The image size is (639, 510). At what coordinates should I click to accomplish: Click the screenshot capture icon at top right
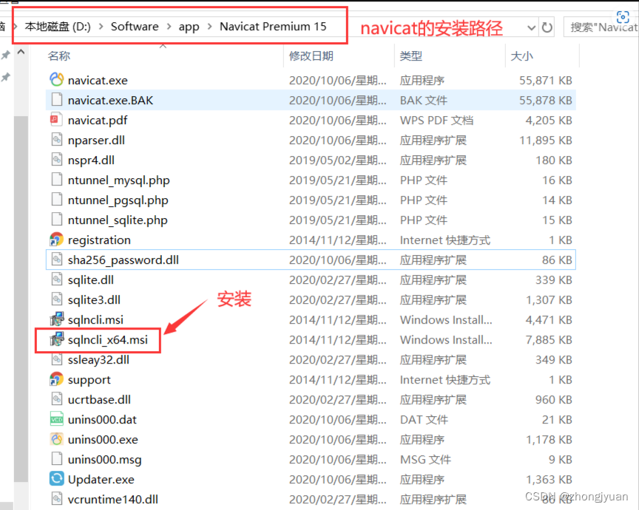coord(623,17)
